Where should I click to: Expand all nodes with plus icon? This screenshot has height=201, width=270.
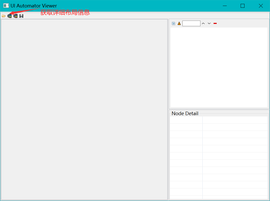pos(174,24)
